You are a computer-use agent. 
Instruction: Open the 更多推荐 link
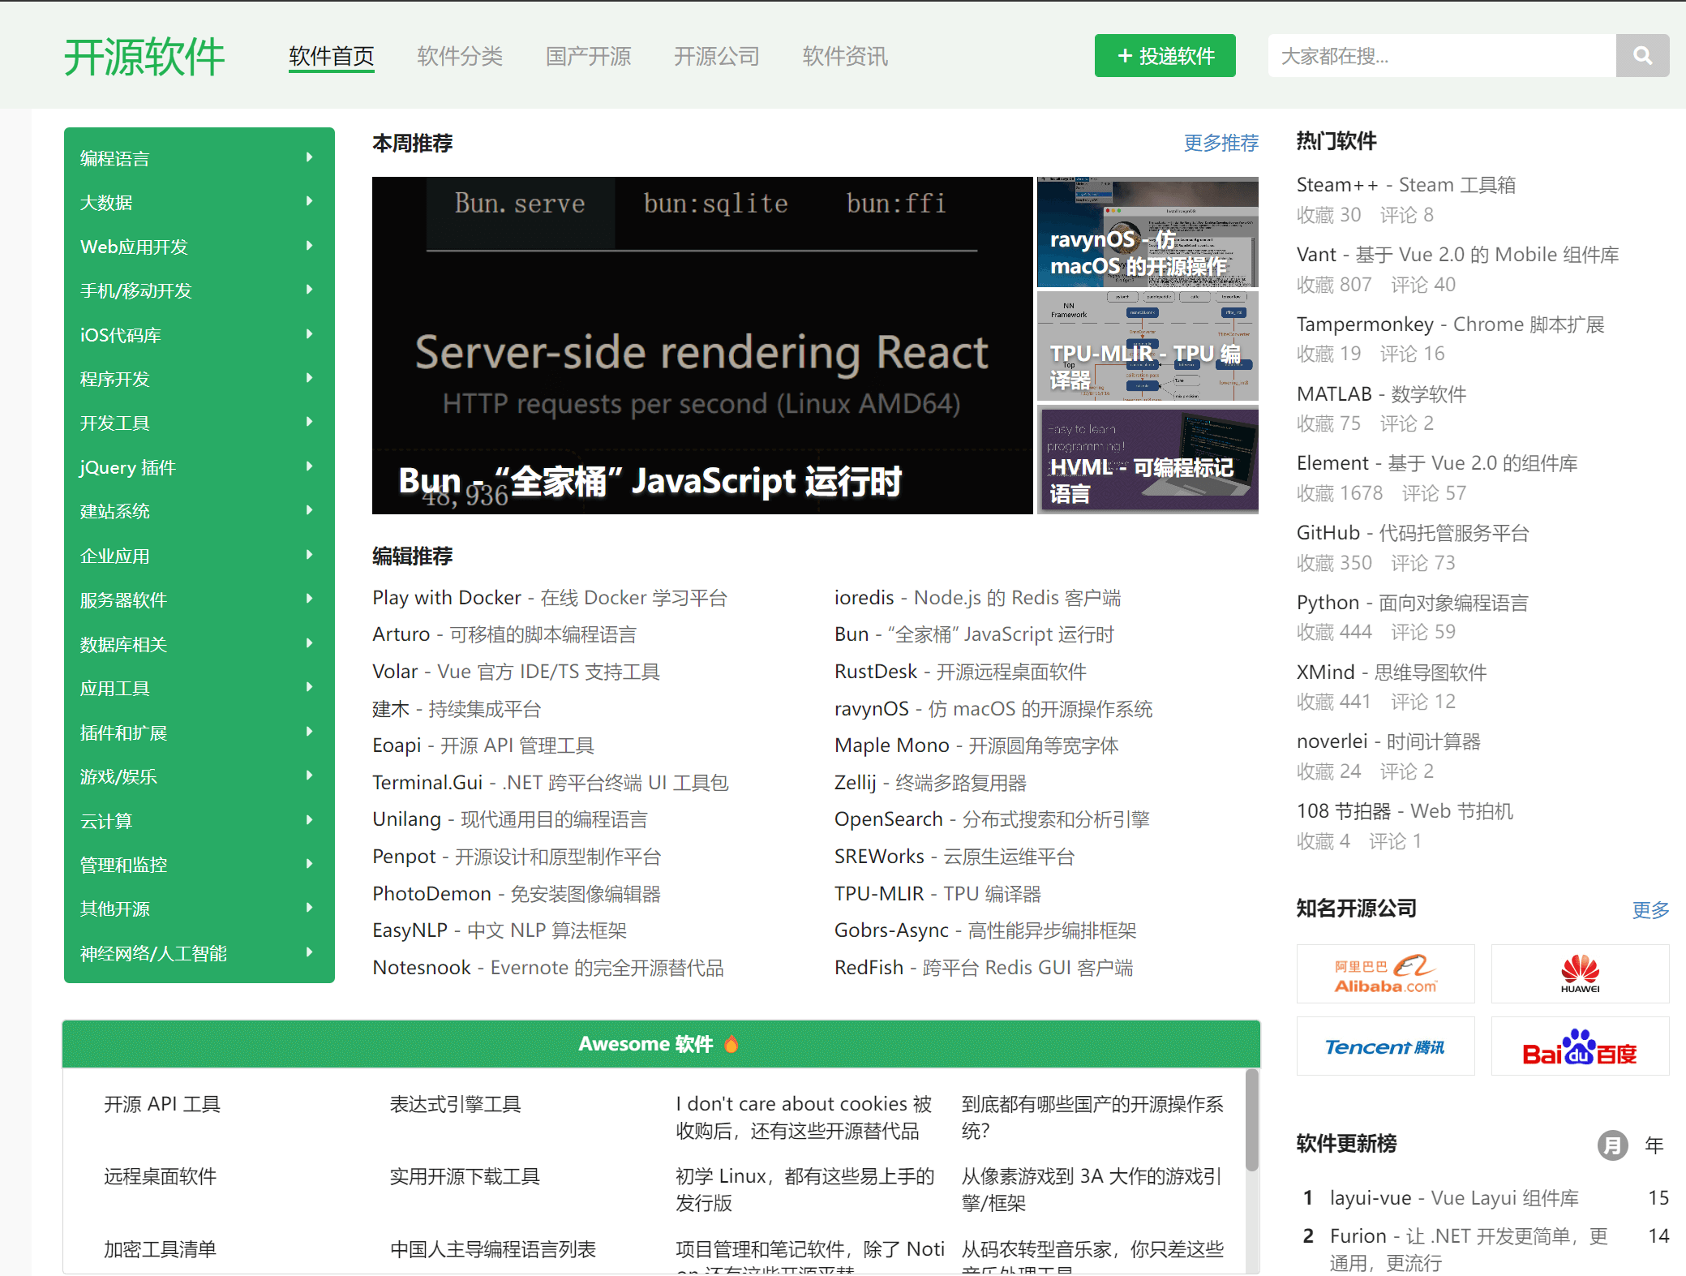click(1221, 143)
